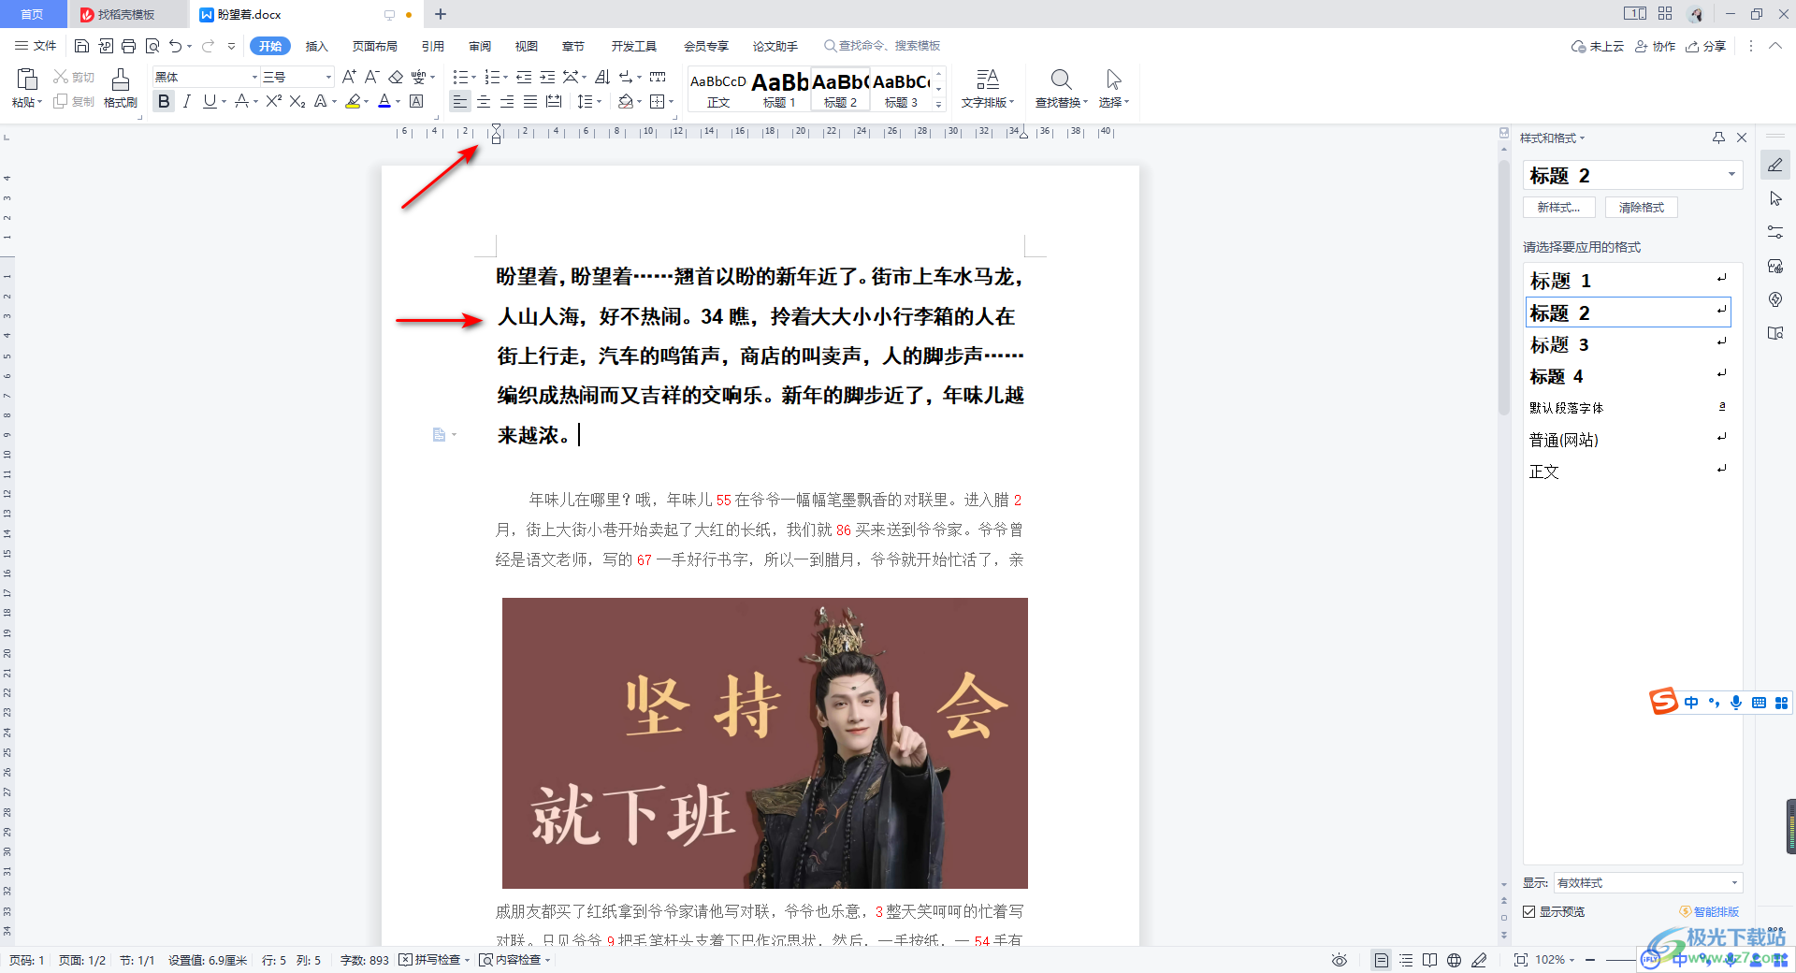This screenshot has width=1796, height=973.
Task: Click the pencil style icon in right sidebar
Action: pos(1775,166)
